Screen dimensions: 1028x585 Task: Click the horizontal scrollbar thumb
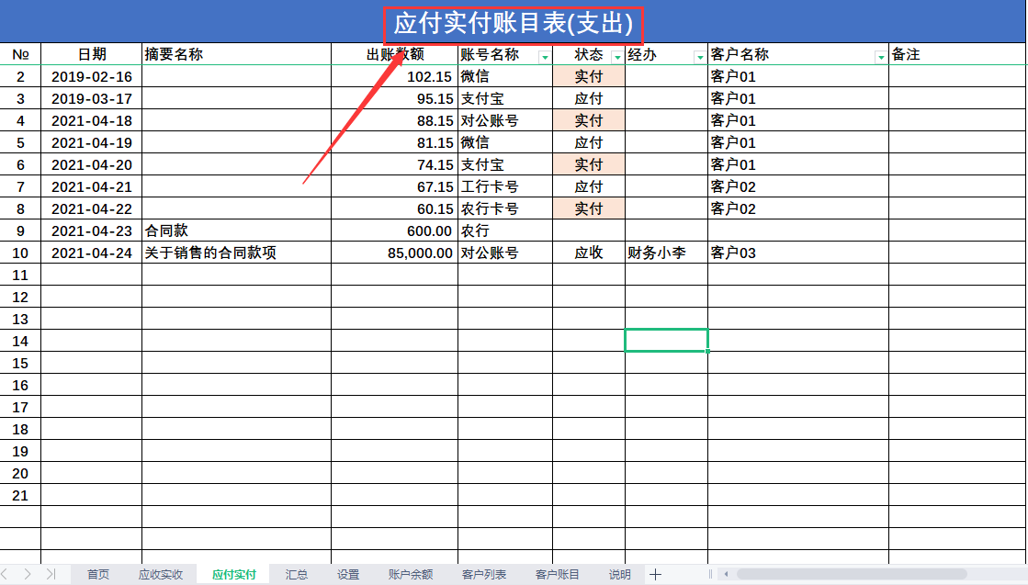[x=852, y=575]
